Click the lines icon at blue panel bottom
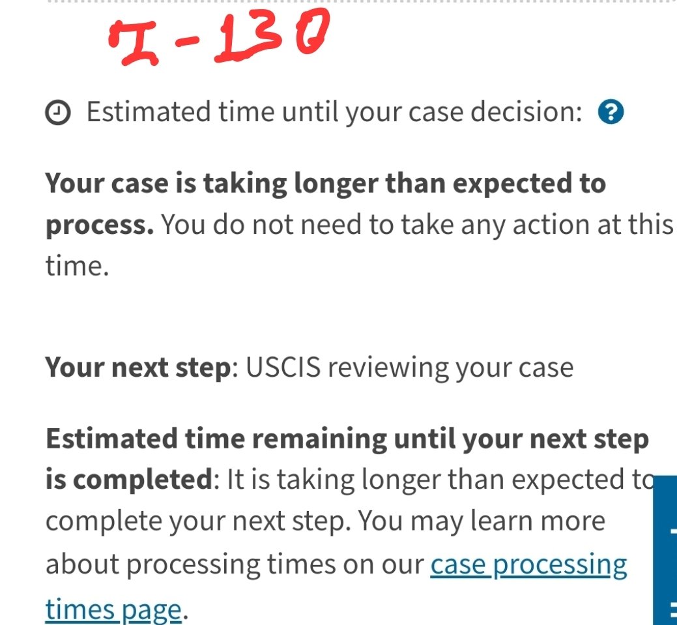 pos(674,610)
